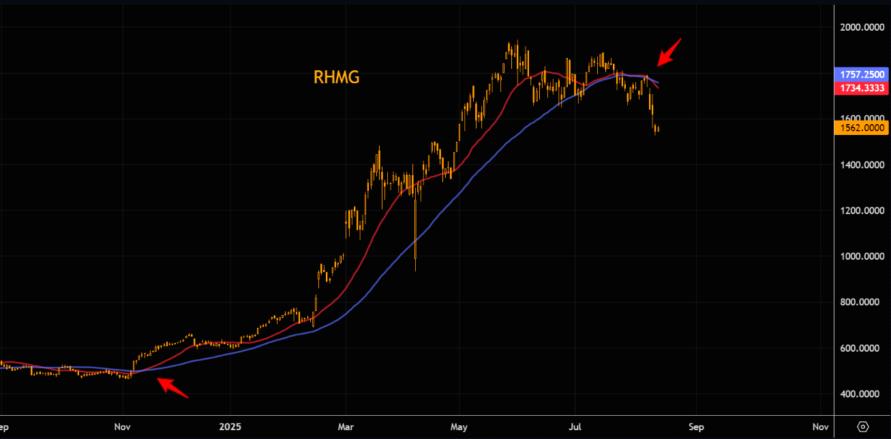Select the RHMG ticker label
Viewport: 891px width, 439px height.
tap(336, 78)
